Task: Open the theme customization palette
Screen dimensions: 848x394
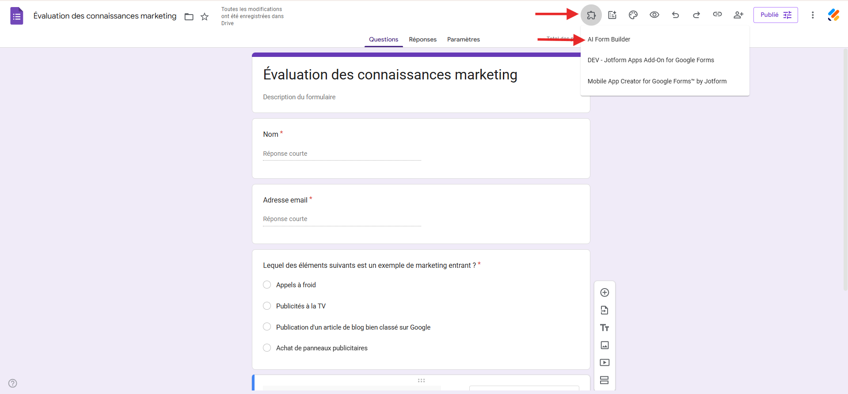Action: pyautogui.click(x=633, y=15)
